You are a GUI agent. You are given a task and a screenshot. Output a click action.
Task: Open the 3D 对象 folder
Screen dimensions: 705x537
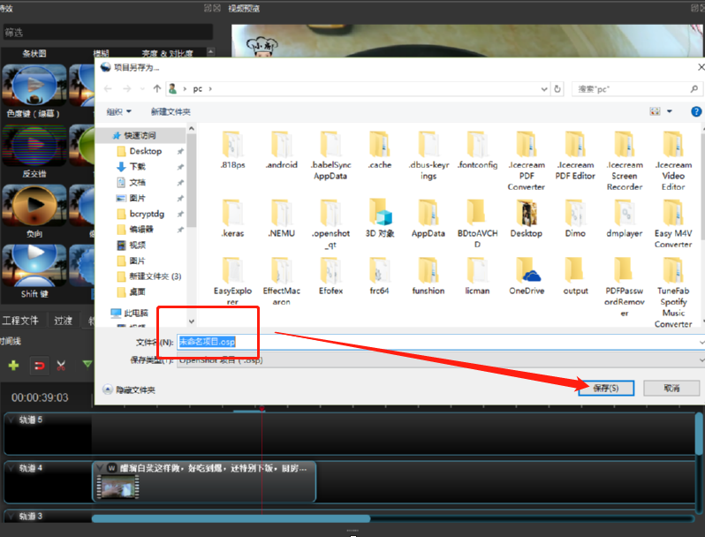(x=380, y=218)
